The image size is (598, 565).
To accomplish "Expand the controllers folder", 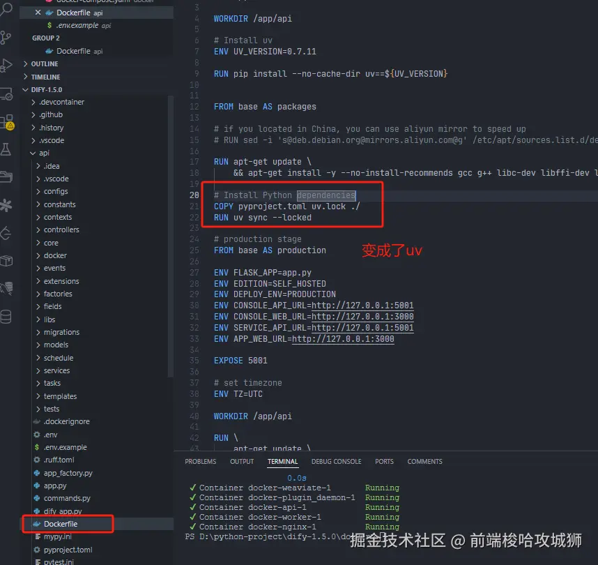I will point(38,229).
